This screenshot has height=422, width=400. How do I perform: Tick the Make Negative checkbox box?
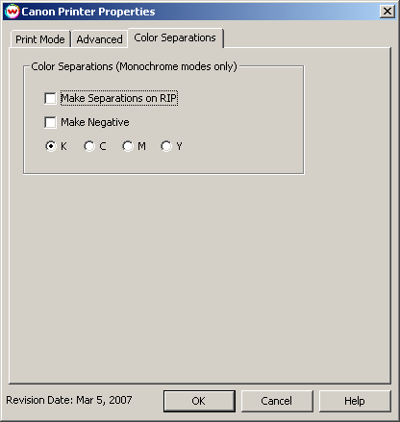pyautogui.click(x=50, y=122)
